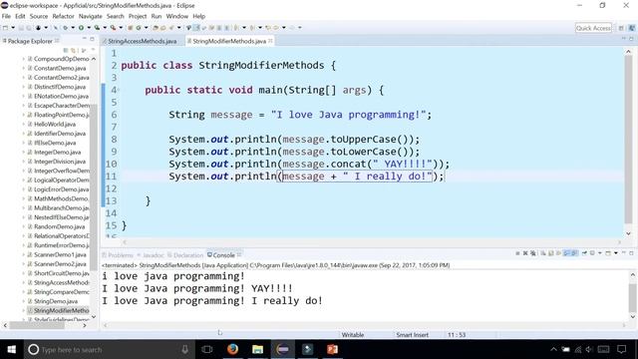Click the Open Type toolbar icon

point(156,28)
